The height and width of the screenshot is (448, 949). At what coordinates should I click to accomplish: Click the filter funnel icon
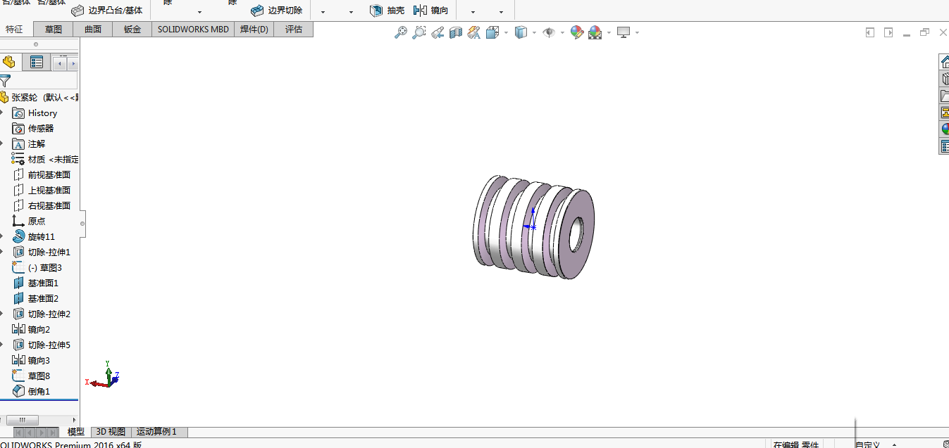(x=5, y=81)
